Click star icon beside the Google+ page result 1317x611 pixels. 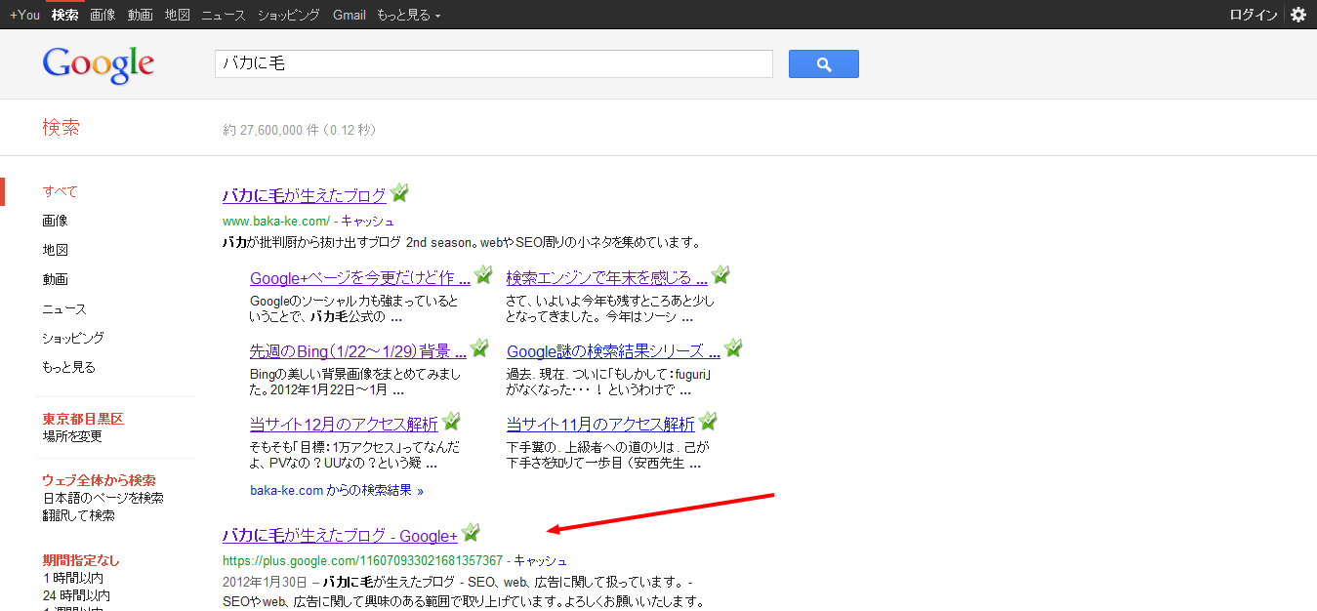pos(471,533)
